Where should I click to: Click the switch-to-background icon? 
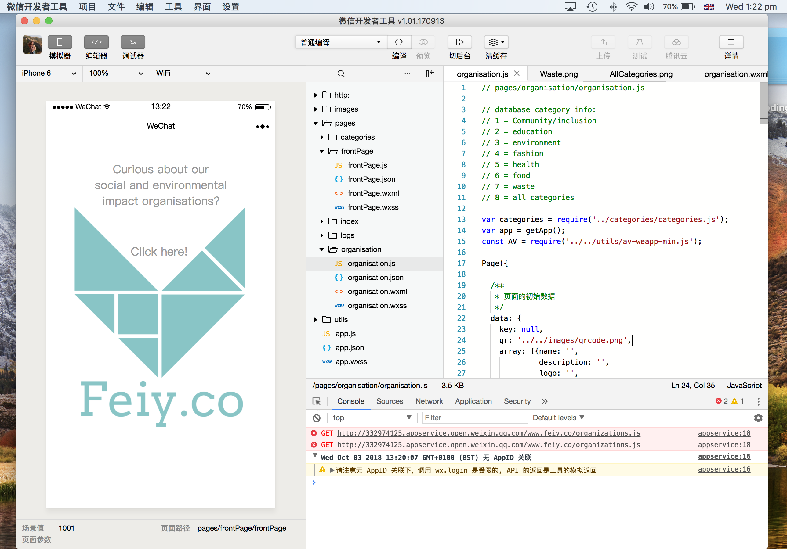pyautogui.click(x=459, y=42)
